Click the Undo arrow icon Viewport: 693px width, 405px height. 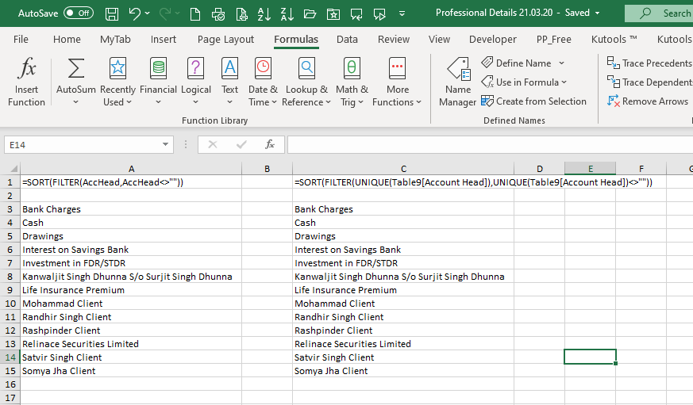pos(135,13)
